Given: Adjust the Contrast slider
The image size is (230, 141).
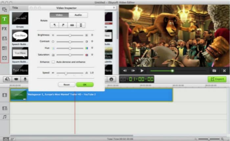Looking at the screenshot, I should click(x=70, y=42).
